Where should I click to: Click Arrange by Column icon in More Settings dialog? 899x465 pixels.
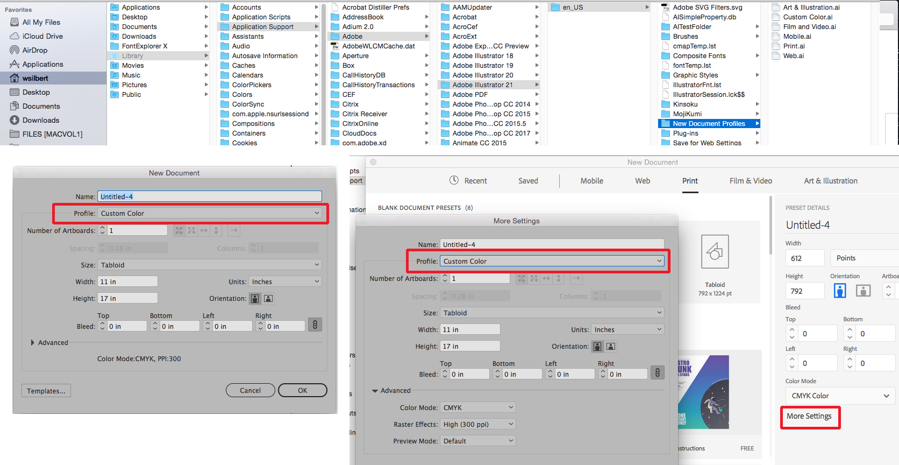pyautogui.click(x=559, y=278)
